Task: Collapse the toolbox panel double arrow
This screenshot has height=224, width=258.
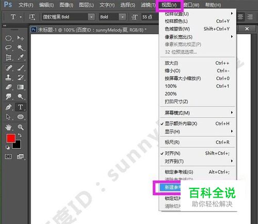Action: click(5, 25)
